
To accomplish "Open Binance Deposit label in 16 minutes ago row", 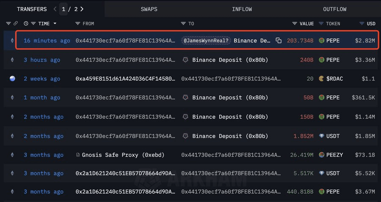I will 252,41.
